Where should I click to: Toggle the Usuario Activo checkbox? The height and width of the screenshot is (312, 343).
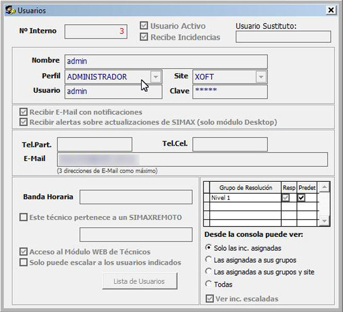click(144, 26)
